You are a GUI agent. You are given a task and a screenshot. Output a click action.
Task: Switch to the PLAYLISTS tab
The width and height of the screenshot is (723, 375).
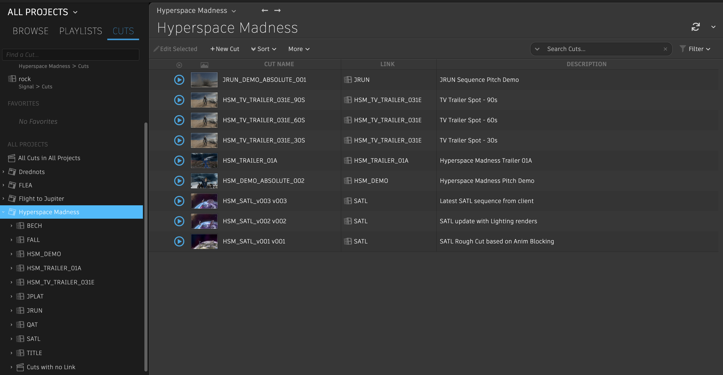click(81, 31)
